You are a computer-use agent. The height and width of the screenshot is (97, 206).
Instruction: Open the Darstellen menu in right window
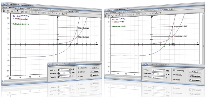[x=141, y=11]
